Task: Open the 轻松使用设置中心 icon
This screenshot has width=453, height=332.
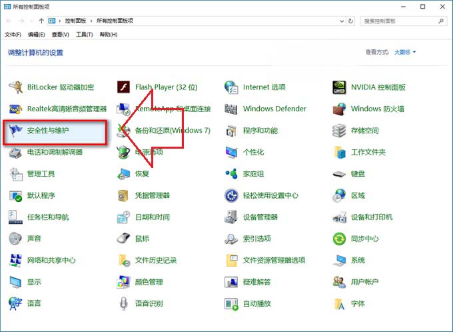Action: pyautogui.click(x=231, y=195)
